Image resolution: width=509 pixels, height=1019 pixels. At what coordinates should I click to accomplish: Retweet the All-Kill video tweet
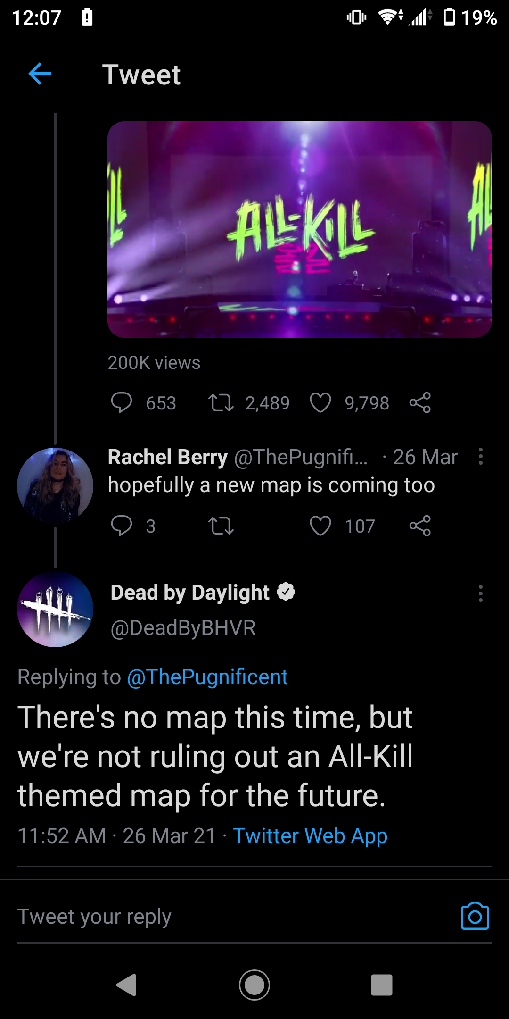click(x=222, y=402)
